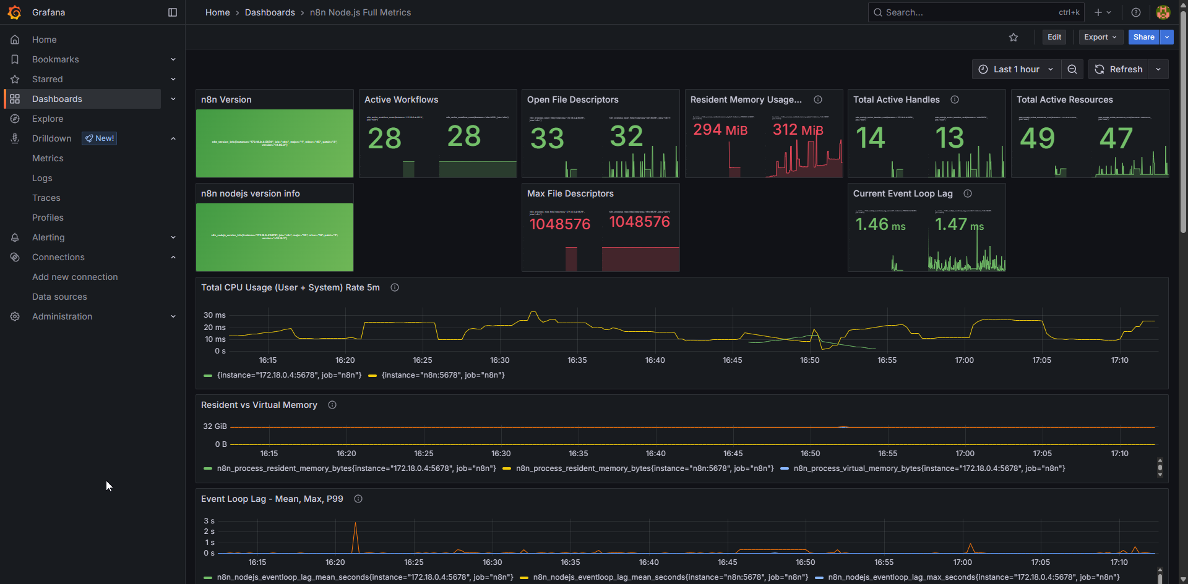
Task: Click the Alerting bell icon
Action: pyautogui.click(x=15, y=237)
